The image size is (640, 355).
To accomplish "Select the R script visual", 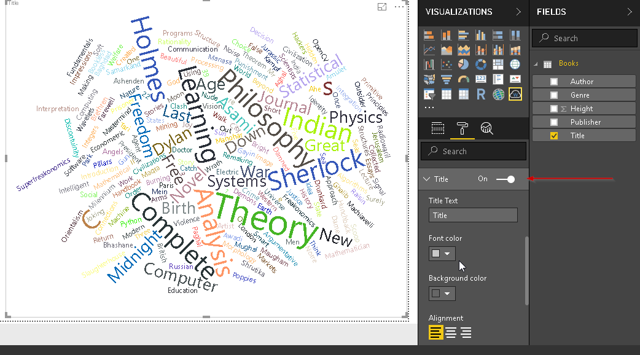I will pyautogui.click(x=481, y=94).
